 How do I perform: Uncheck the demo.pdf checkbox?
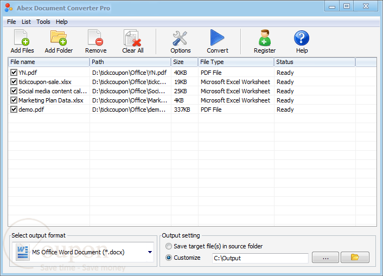coord(14,110)
